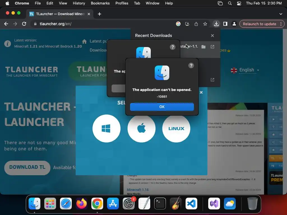Click the address bar with tlauncher.org/en/
Viewport: 287px width, 215px height.
(103, 24)
